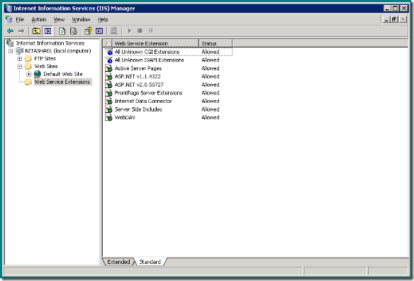Select the Server Side Includes row text

pos(138,109)
